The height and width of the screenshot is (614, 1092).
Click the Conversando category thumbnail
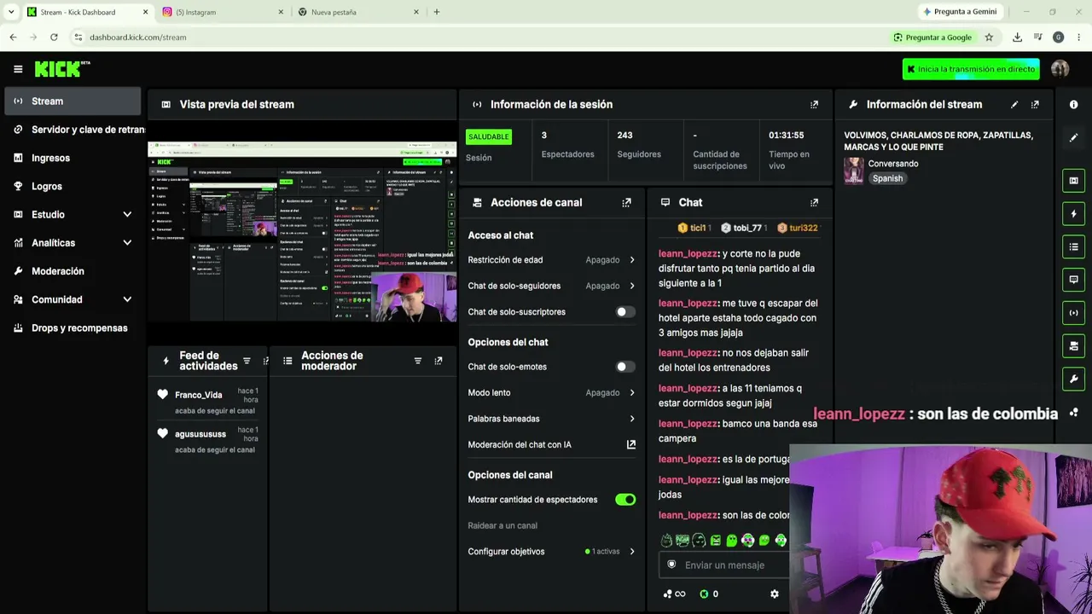click(853, 171)
